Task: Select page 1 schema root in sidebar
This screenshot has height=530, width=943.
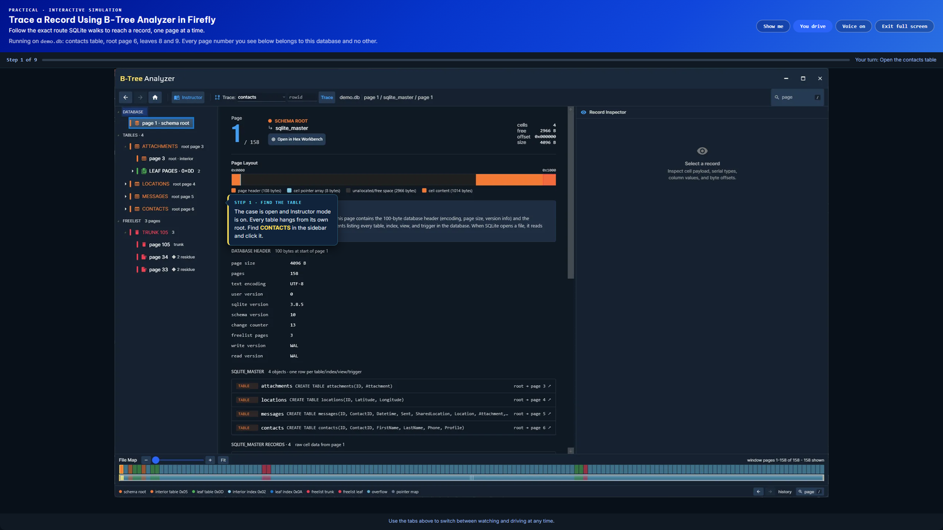Action: coord(161,123)
